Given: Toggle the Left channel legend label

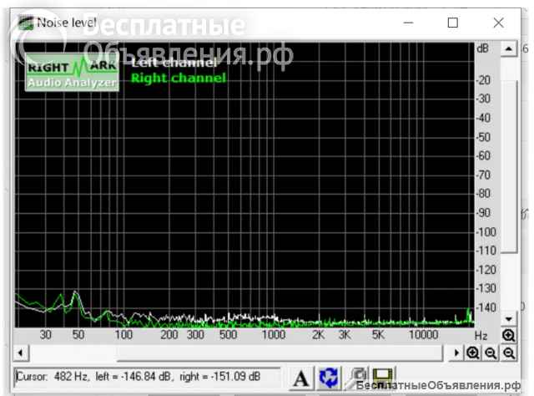Looking at the screenshot, I should pos(174,63).
